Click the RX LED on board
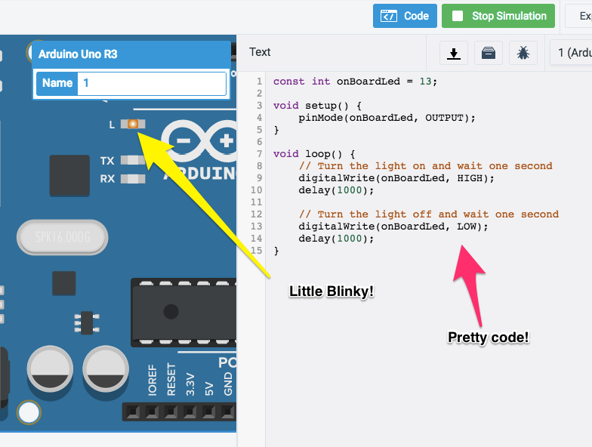 click(133, 178)
